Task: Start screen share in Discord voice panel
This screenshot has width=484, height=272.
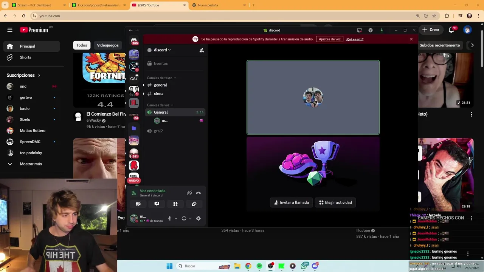Action: [x=157, y=204]
